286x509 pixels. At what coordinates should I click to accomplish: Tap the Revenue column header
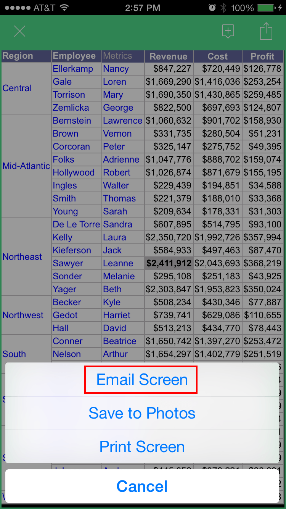click(169, 56)
